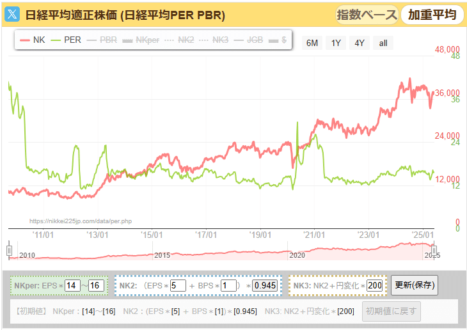467x330 pixels.
Task: Click NK2 coefficient field 0.945
Action: point(265,286)
